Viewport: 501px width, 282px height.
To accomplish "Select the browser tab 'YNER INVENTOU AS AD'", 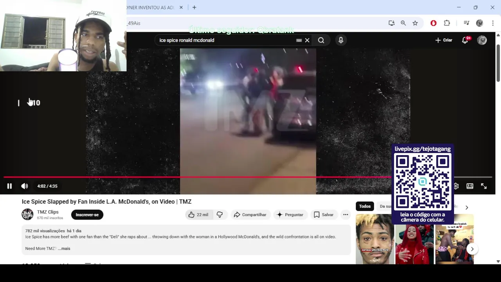I will coord(150,7).
